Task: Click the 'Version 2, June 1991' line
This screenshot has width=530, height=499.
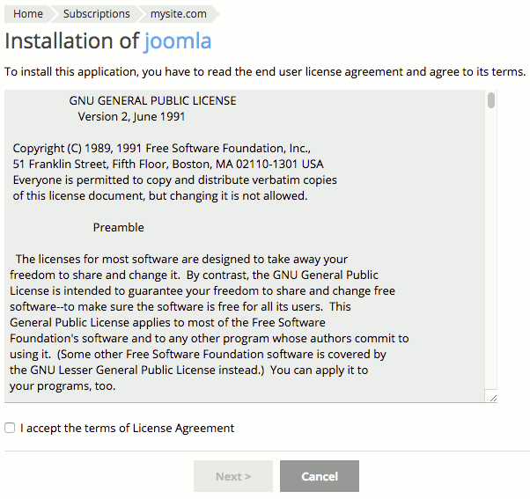Action: click(131, 116)
